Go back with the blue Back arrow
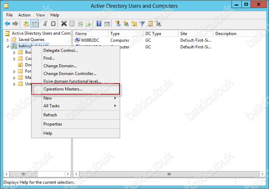The height and width of the screenshot is (189, 269). (7, 23)
